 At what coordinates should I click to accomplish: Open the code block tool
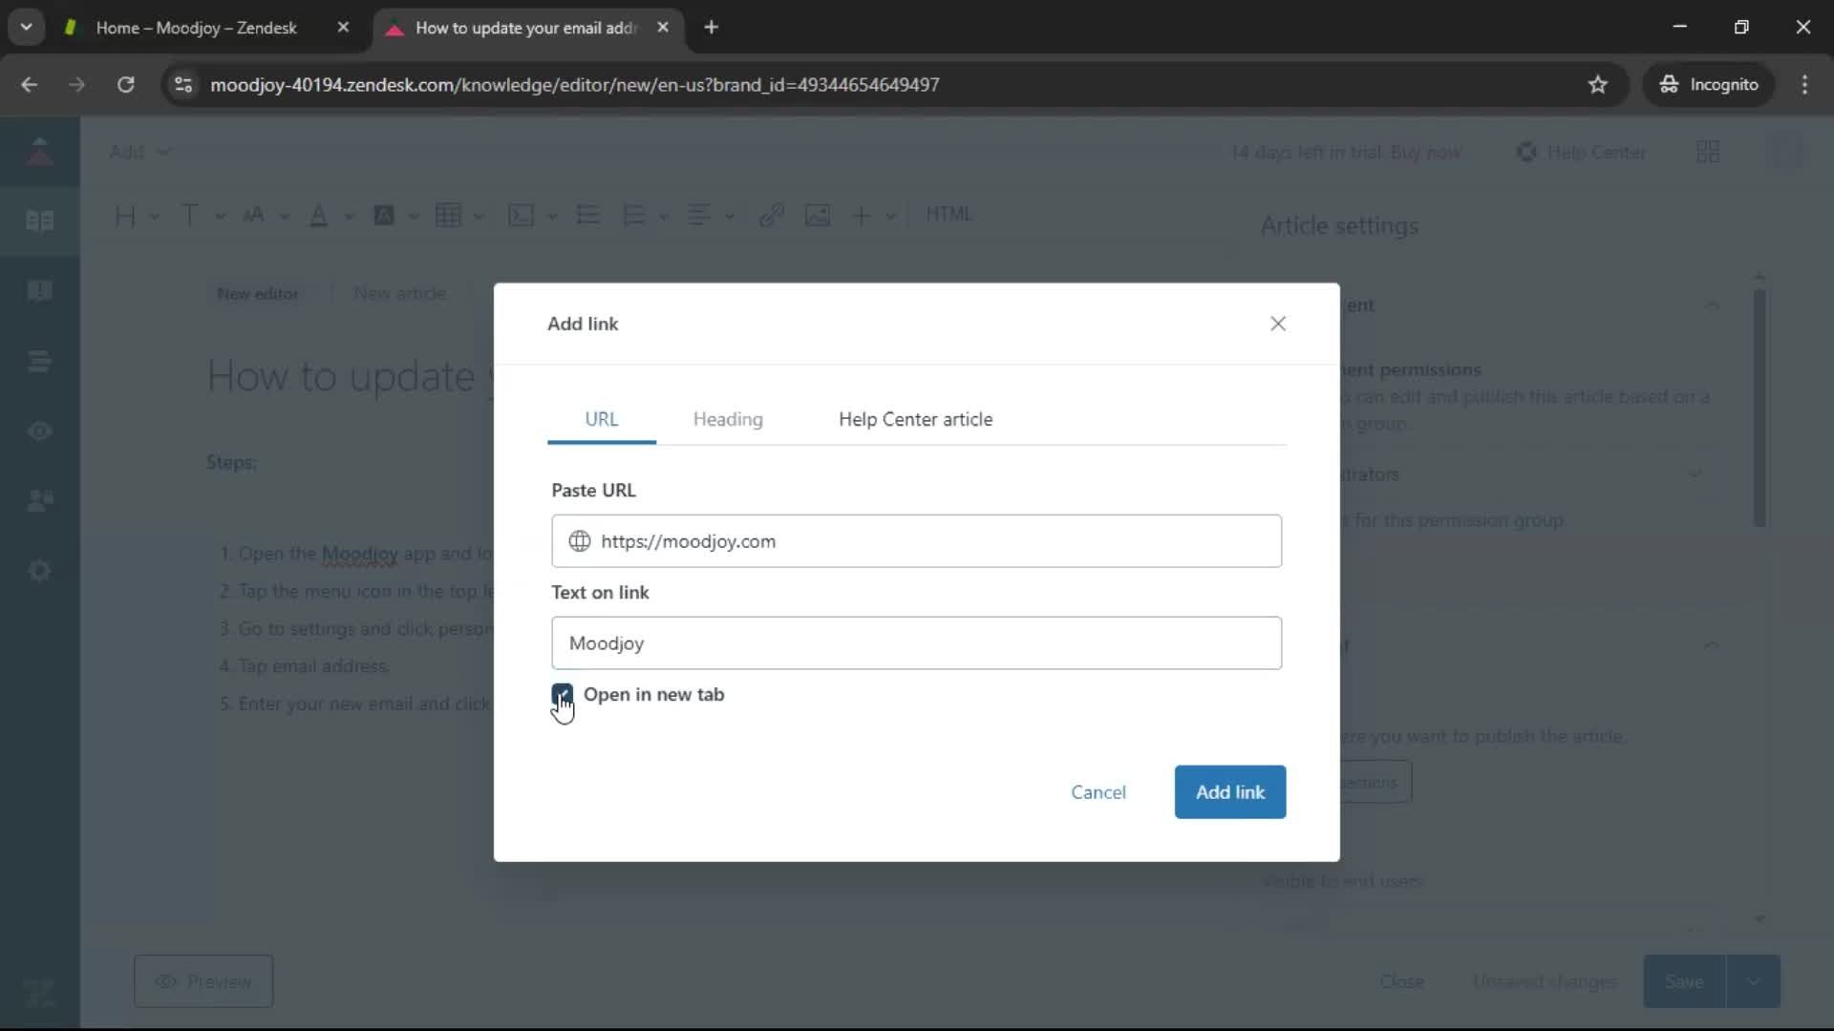(x=521, y=216)
